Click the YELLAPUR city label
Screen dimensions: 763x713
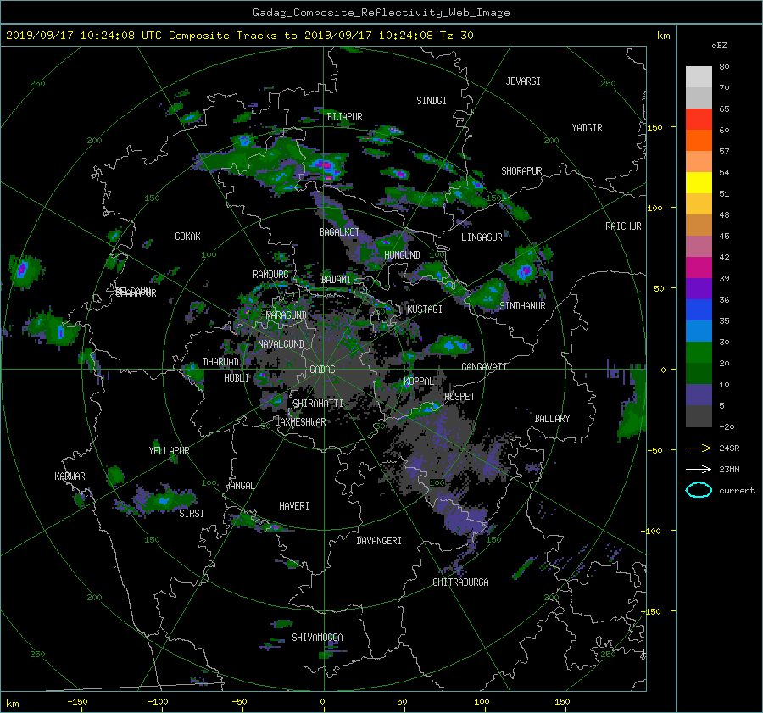pyautogui.click(x=169, y=451)
